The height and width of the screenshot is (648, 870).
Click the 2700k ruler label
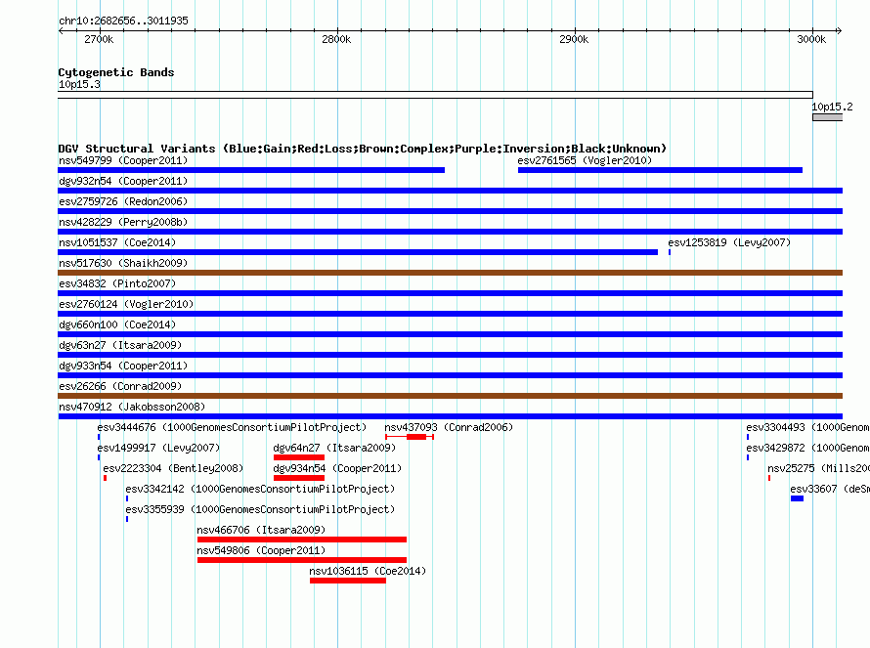coord(99,39)
